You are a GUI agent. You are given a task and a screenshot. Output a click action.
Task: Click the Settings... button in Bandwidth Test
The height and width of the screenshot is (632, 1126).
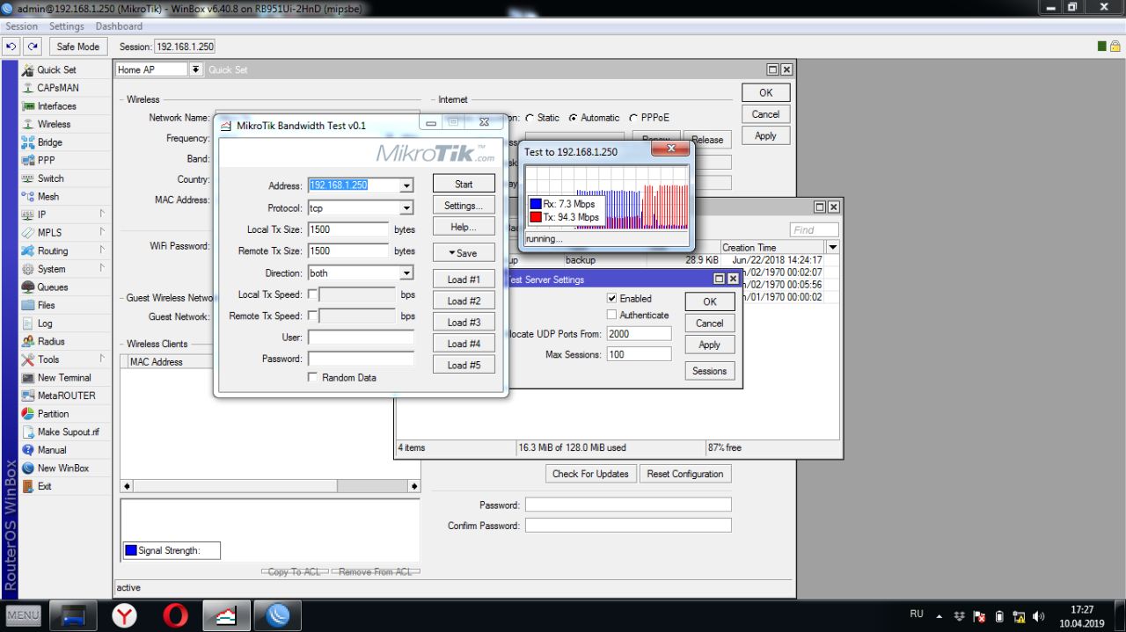464,206
